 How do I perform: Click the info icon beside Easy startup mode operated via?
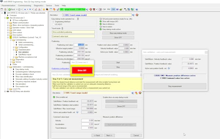(78, 19)
